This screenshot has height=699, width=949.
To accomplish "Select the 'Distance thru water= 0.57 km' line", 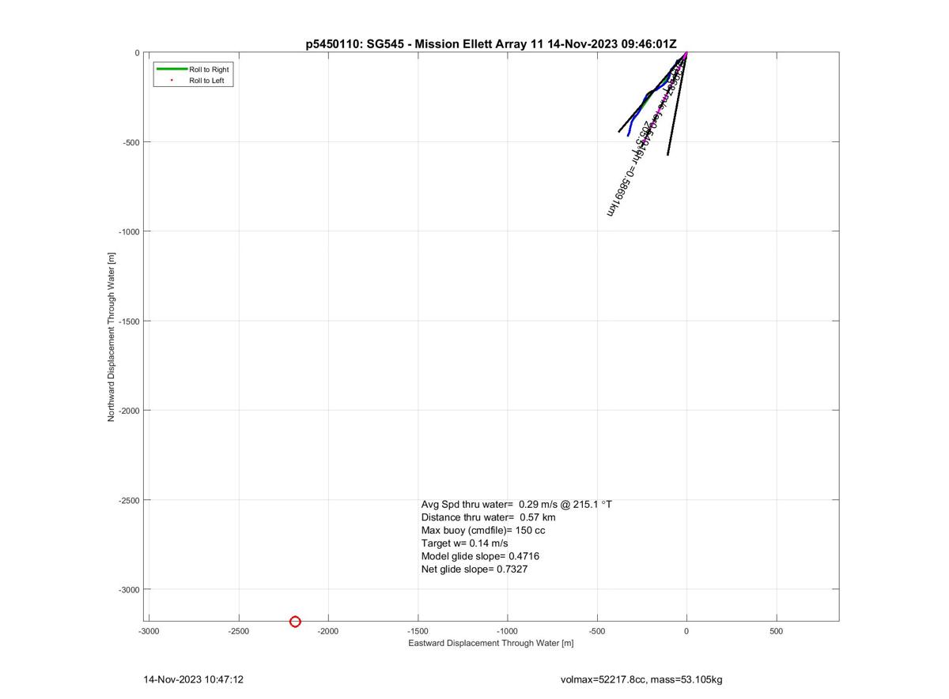I will pos(489,517).
